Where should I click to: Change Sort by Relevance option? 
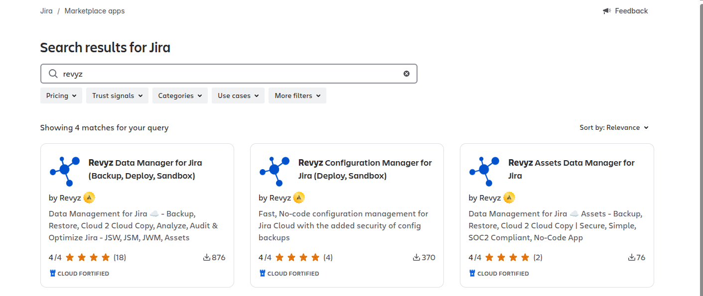tap(614, 127)
